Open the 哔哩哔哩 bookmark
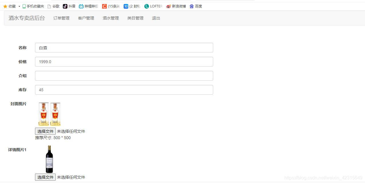 tap(88, 6)
